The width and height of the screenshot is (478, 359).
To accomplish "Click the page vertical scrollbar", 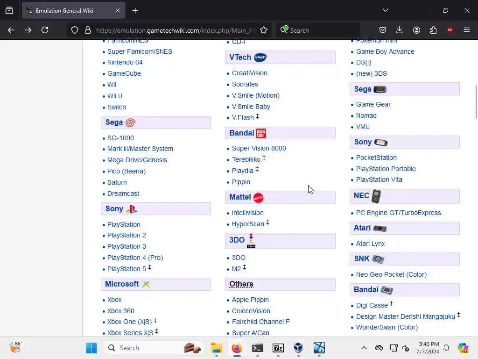I will pyautogui.click(x=476, y=102).
